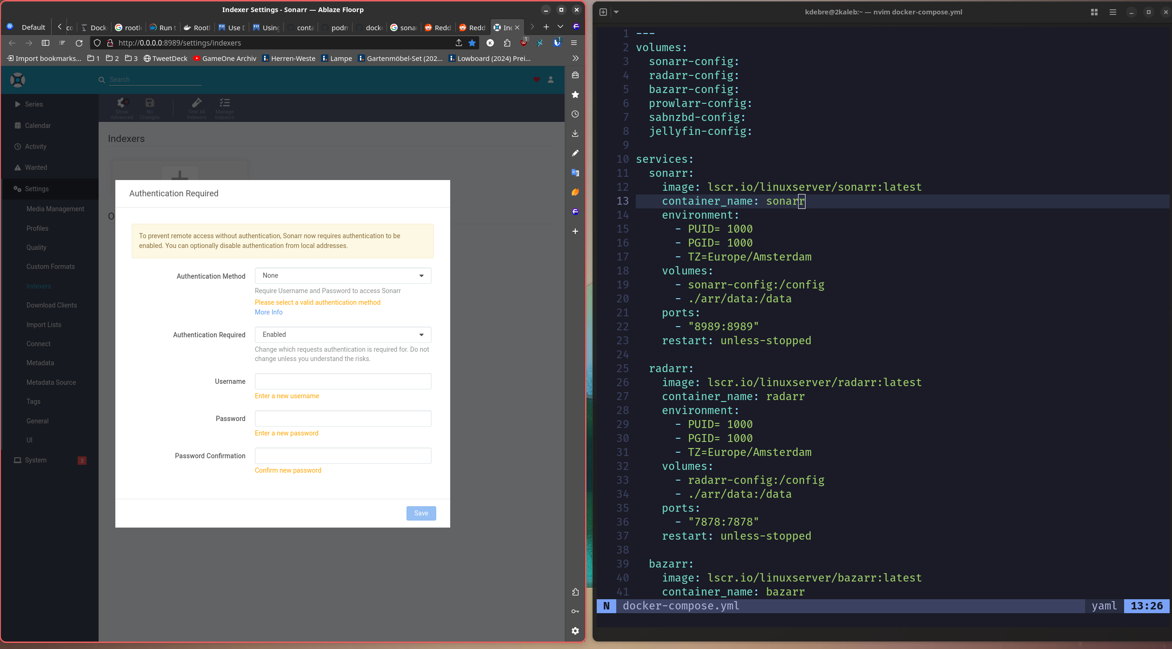This screenshot has height=649, width=1172.
Task: Open sidebar downloads icon
Action: tap(575, 134)
